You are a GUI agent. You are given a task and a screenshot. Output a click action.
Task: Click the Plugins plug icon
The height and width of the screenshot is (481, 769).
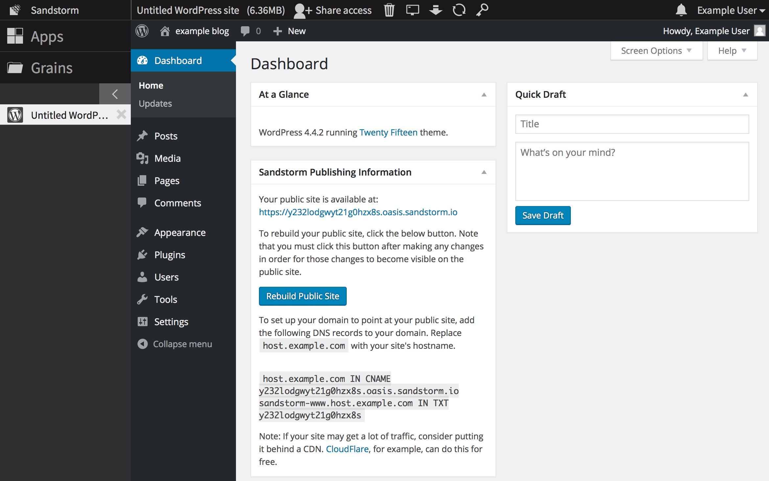pyautogui.click(x=142, y=255)
